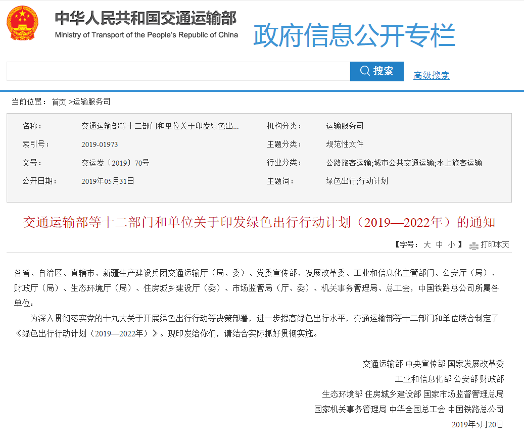This screenshot has height=447, width=524.
Task: Open 运输服务司 breadcrumb link
Action: point(92,102)
